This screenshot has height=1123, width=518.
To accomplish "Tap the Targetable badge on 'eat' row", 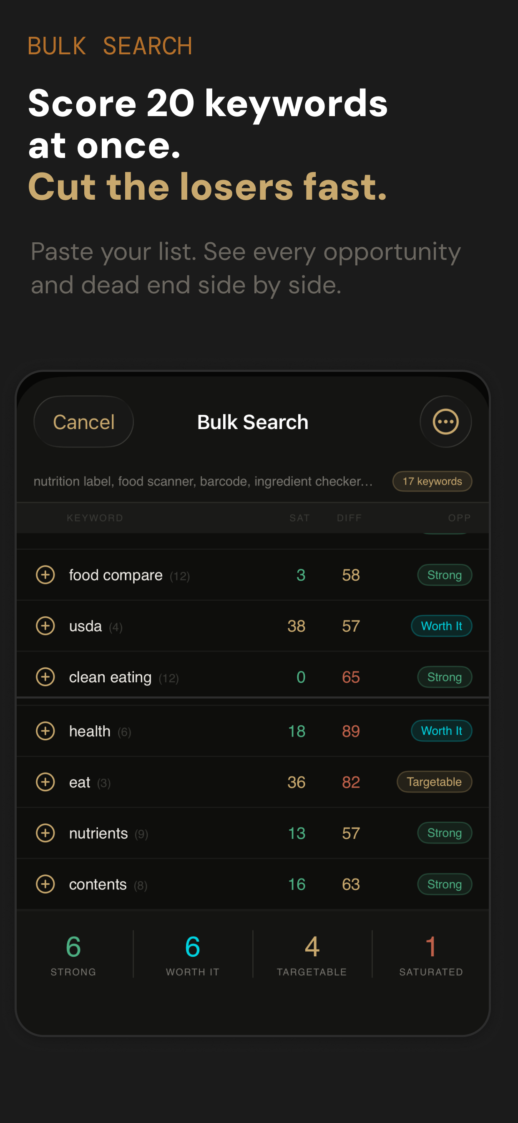I will pyautogui.click(x=434, y=782).
